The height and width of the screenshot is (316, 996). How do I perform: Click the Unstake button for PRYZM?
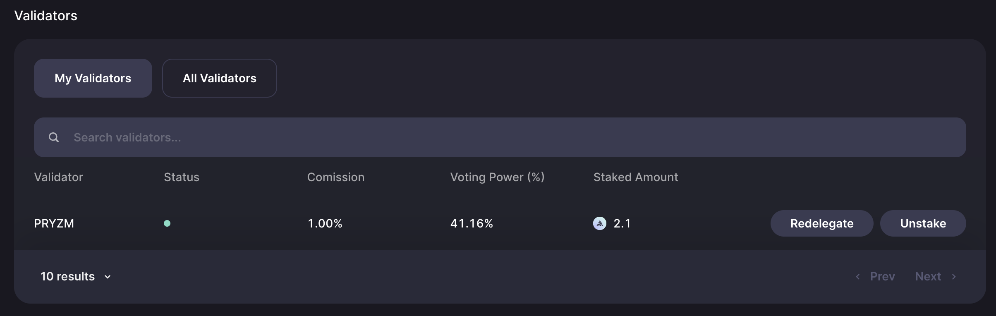923,223
